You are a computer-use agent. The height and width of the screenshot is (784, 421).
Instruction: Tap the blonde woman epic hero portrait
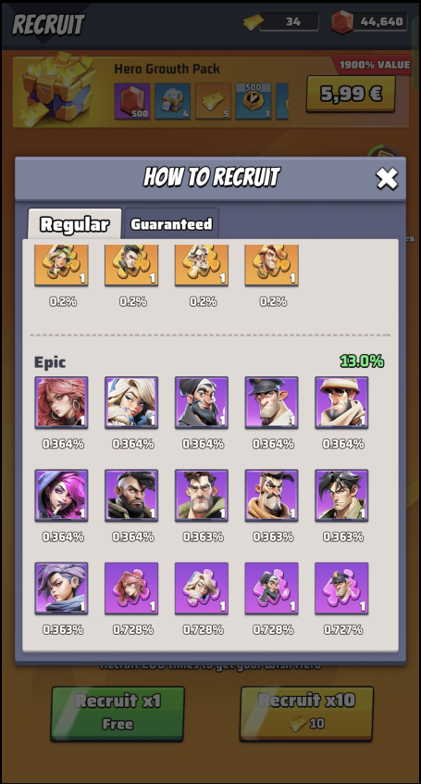(x=131, y=402)
